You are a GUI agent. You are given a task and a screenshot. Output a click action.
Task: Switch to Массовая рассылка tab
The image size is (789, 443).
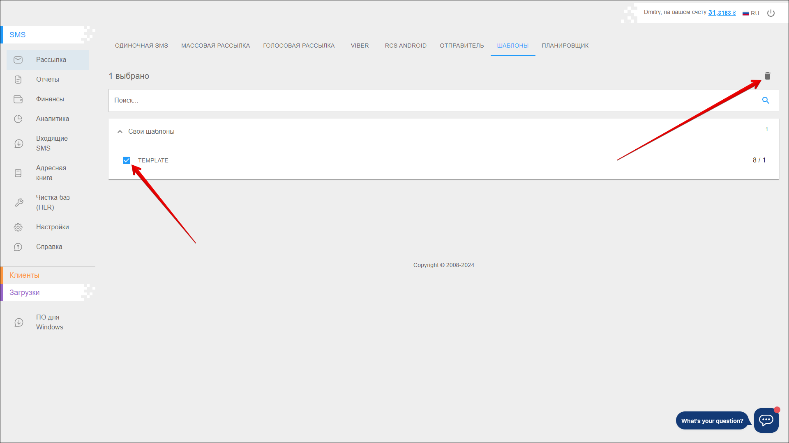[215, 46]
